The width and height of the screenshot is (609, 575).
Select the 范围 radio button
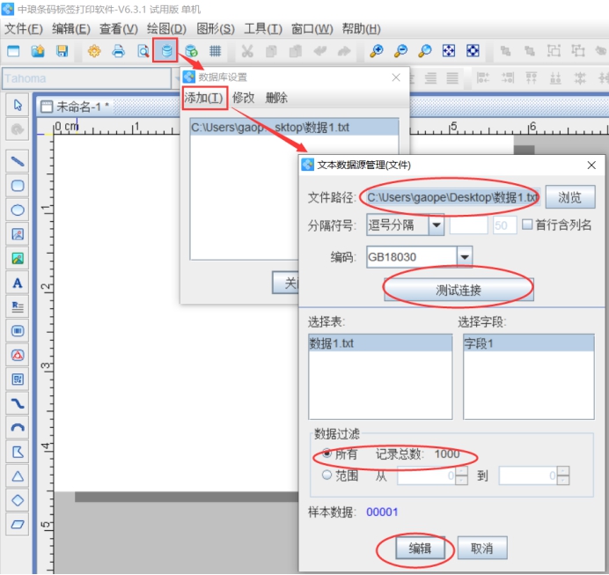327,475
